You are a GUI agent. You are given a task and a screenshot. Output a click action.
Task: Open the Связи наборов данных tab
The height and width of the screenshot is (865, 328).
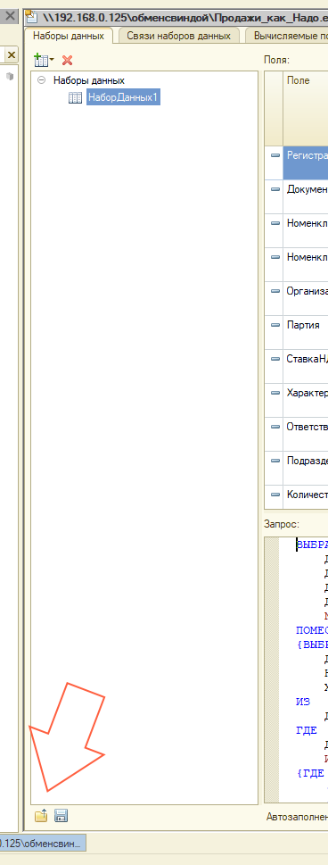pyautogui.click(x=178, y=36)
